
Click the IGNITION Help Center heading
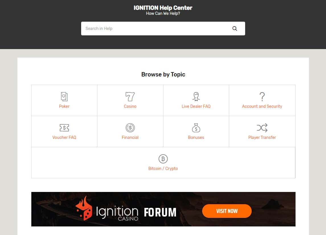[x=163, y=8]
